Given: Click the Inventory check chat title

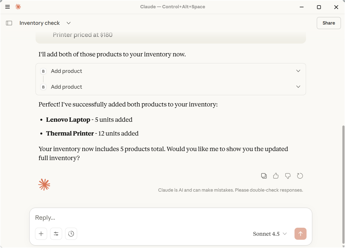Looking at the screenshot, I should (x=40, y=23).
